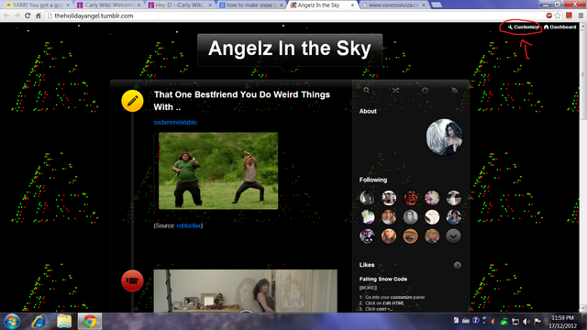The height and width of the screenshot is (330, 587).
Task: Bookmark page with the star icon
Action: pyautogui.click(x=558, y=16)
